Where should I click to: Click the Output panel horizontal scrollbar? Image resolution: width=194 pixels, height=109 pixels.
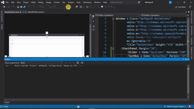[95, 100]
